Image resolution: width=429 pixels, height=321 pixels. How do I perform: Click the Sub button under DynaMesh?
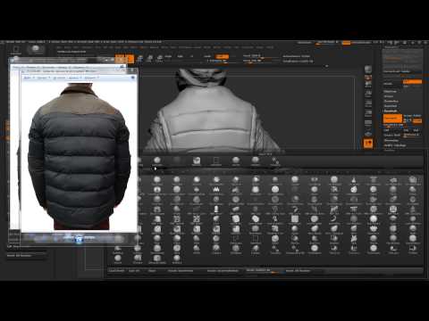(x=406, y=130)
